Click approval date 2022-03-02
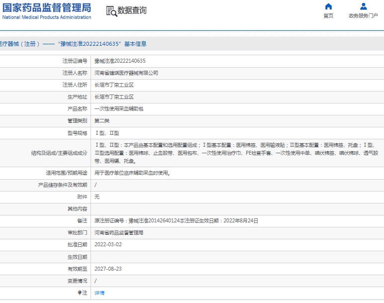This screenshot has width=384, height=303. click(x=108, y=245)
